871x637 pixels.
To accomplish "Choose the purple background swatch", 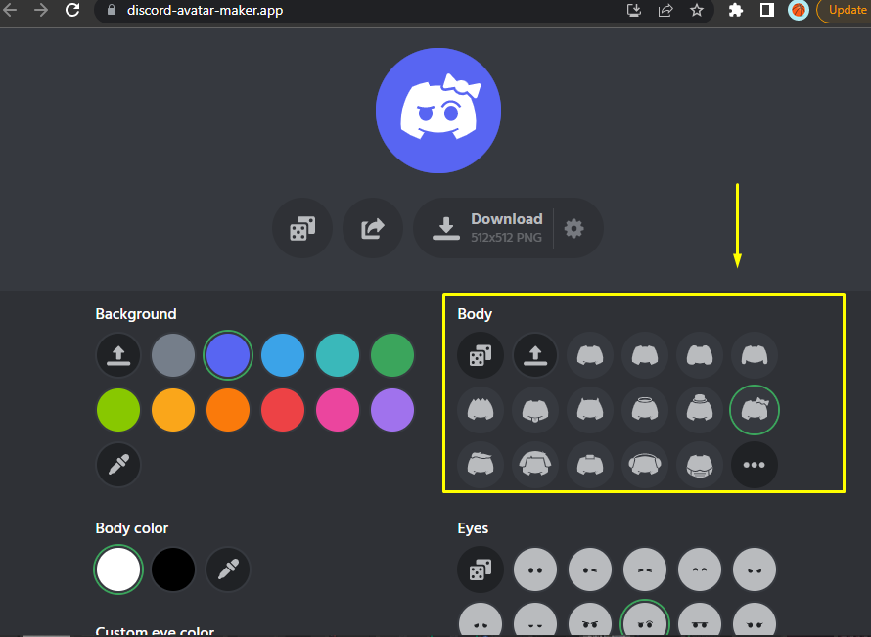I will [x=392, y=410].
